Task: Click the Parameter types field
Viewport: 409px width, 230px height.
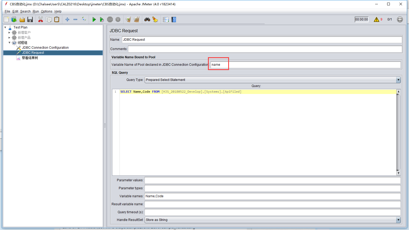Action: [272, 188]
